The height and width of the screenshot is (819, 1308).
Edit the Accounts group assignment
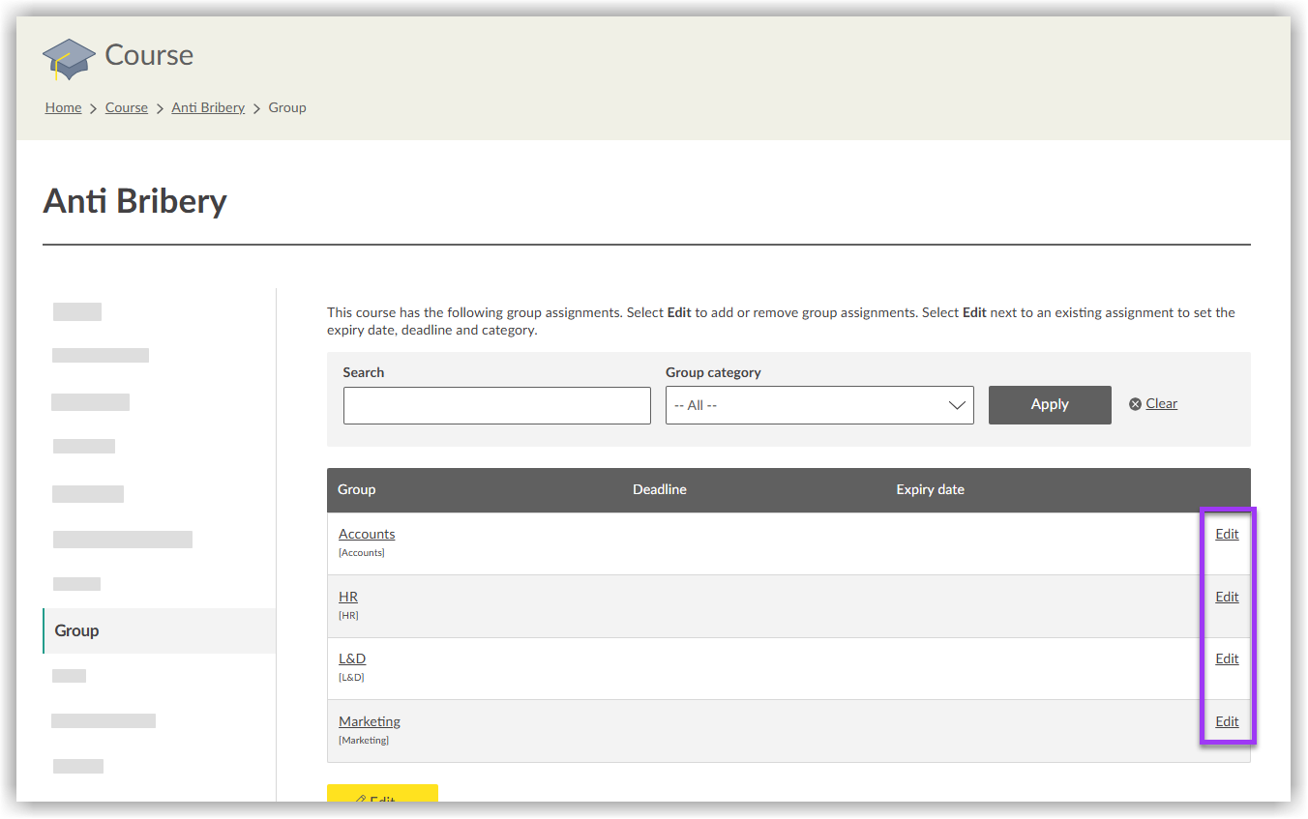click(1227, 534)
